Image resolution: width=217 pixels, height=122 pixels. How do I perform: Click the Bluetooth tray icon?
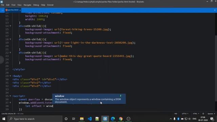(178, 119)
